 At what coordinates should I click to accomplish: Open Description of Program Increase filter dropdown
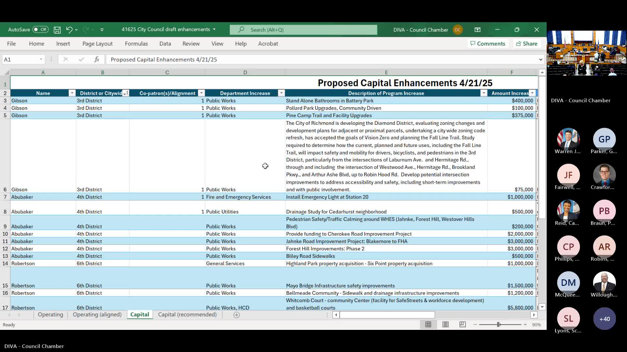tap(484, 93)
